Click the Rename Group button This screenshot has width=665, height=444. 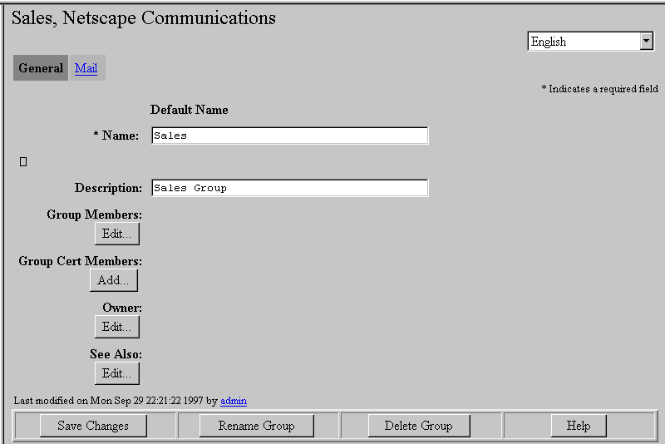coord(257,426)
